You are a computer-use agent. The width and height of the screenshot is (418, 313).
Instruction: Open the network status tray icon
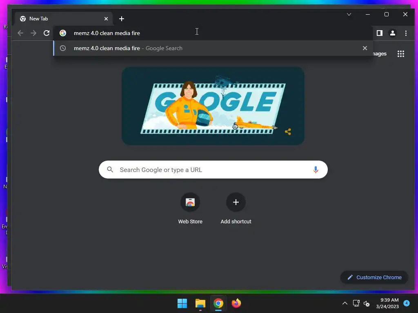(356, 303)
